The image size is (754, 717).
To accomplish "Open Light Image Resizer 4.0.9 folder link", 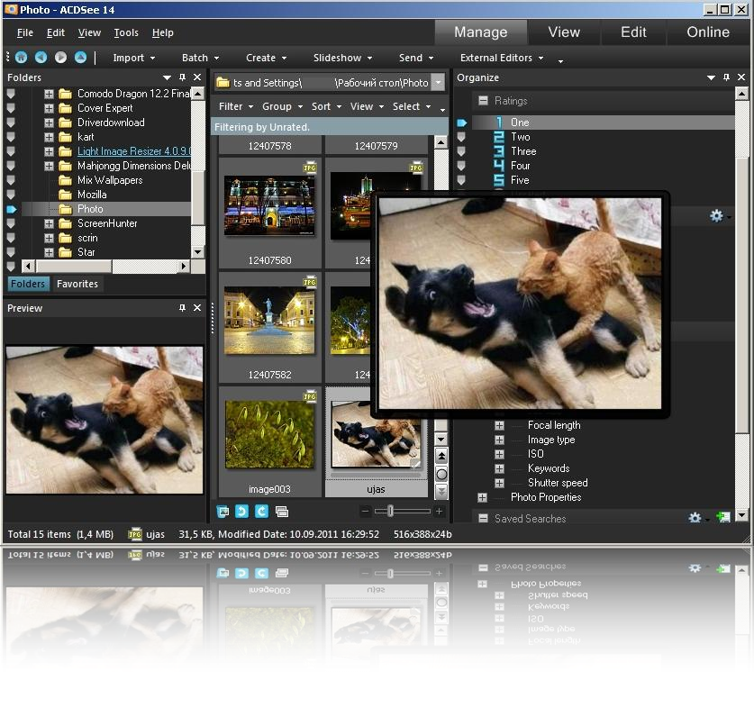I will [x=134, y=151].
